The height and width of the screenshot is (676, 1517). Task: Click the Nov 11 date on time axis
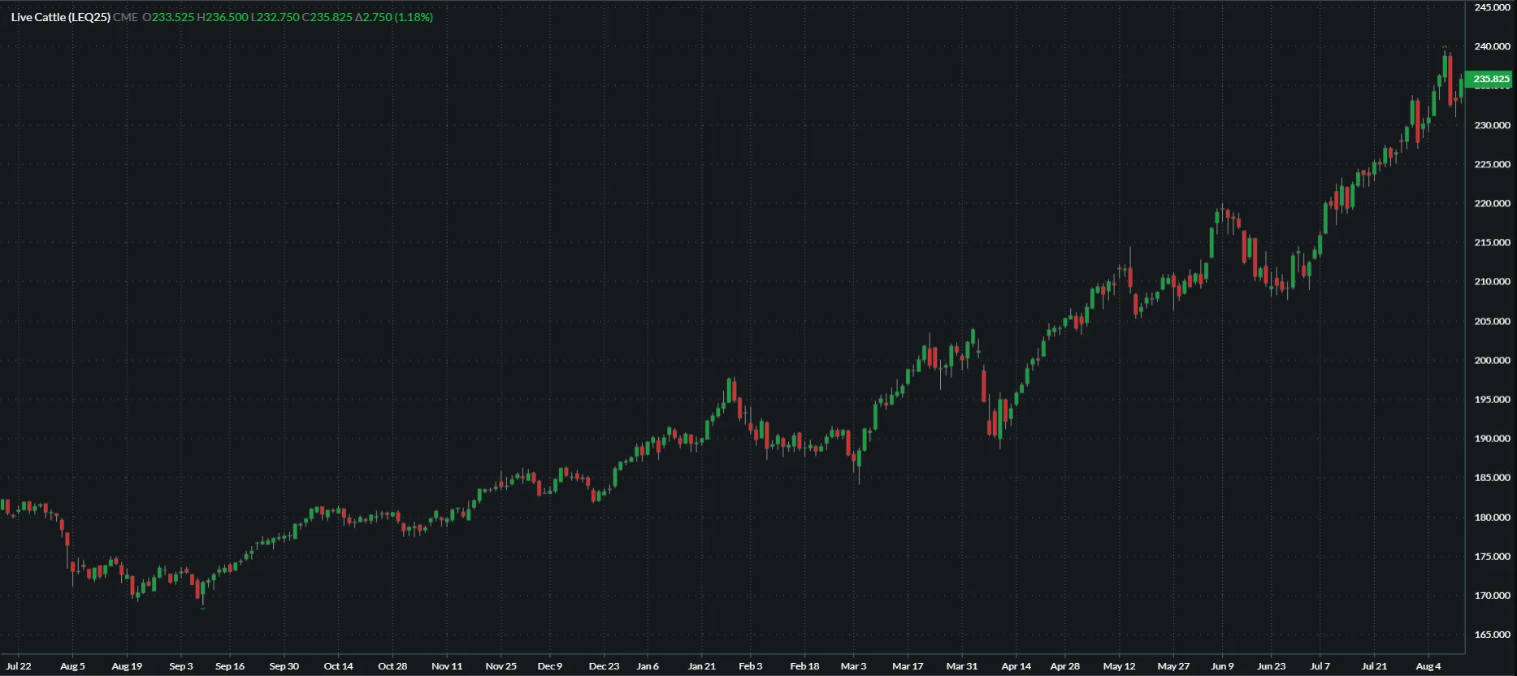pos(447,666)
